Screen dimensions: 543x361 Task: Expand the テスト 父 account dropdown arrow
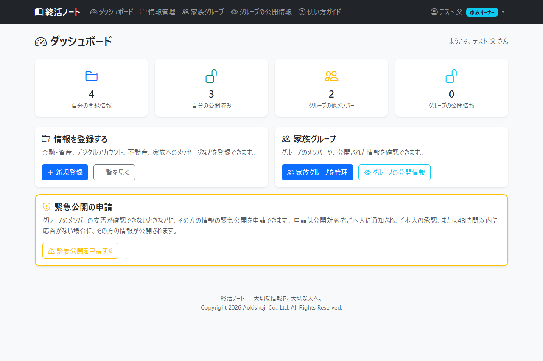point(503,12)
